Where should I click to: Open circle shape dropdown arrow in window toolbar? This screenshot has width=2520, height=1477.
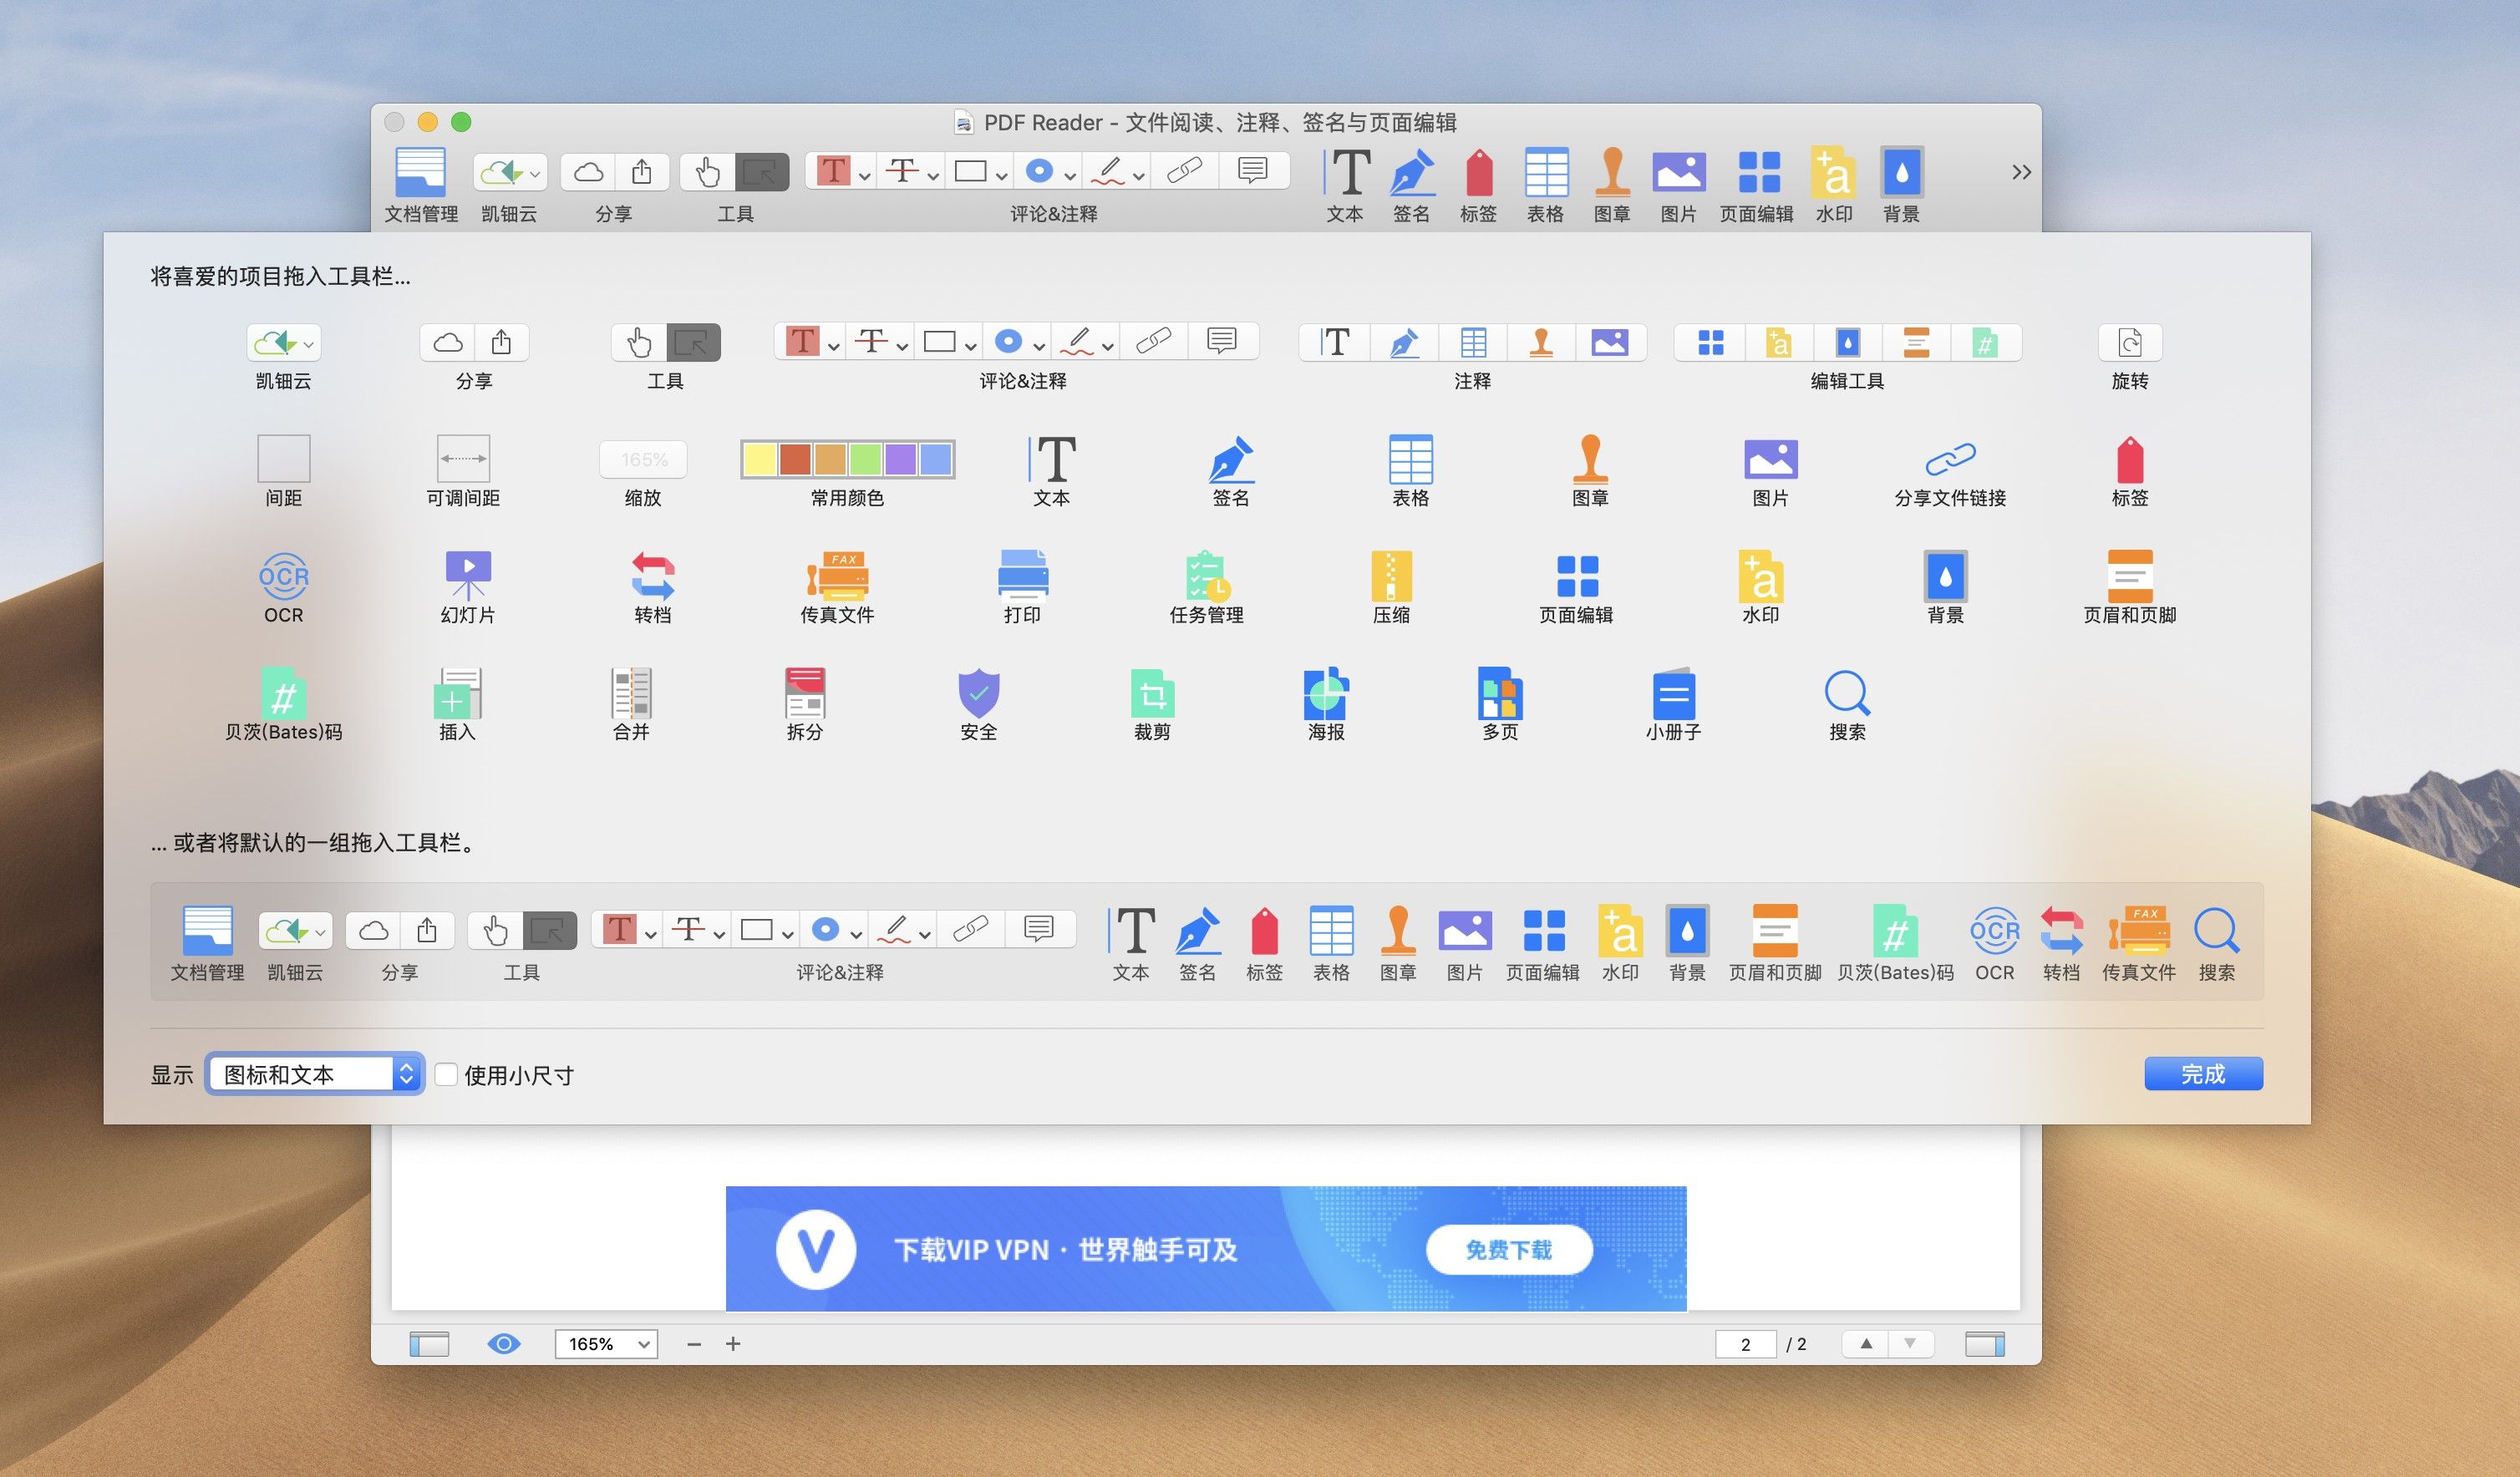[x=1069, y=175]
